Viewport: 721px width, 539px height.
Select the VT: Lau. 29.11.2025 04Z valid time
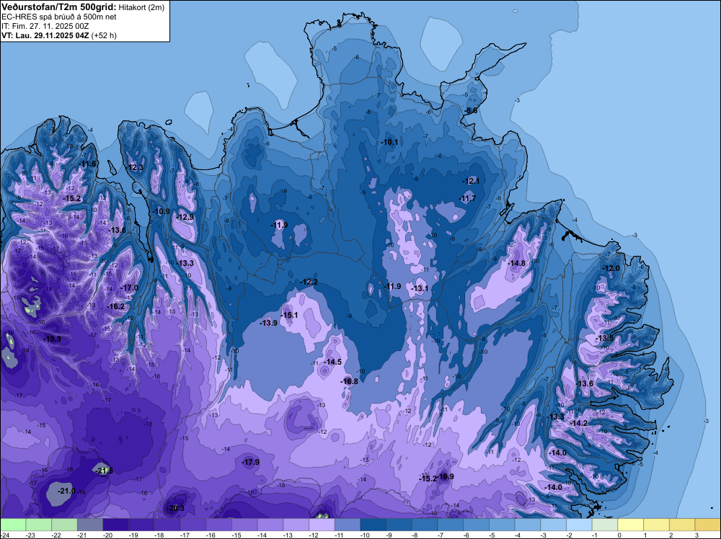coord(45,35)
